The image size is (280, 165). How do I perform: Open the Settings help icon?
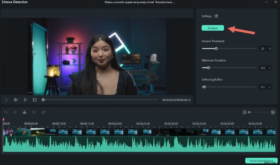216,16
